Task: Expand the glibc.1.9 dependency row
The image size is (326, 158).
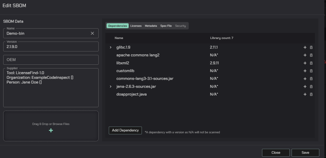Action: 111,47
